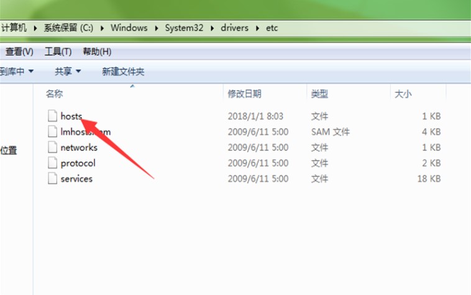Click Windows in the address path
Image resolution: width=471 pixels, height=295 pixels.
pyautogui.click(x=129, y=28)
